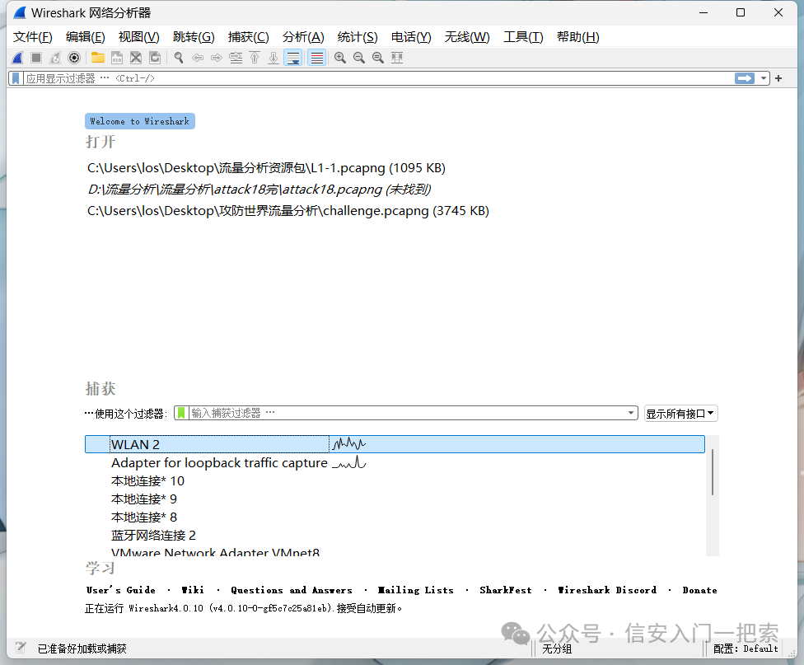This screenshot has width=804, height=665.
Task: Jump to first packet icon
Action: (255, 58)
